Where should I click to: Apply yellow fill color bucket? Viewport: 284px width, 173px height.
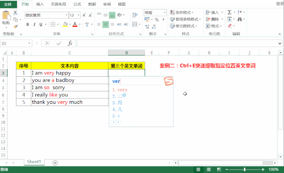(x=65, y=24)
